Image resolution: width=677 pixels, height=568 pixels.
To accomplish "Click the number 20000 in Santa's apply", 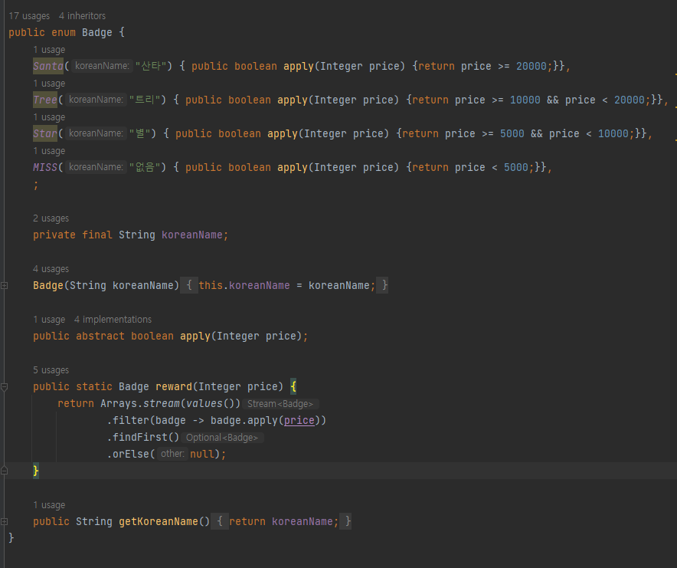I will pyautogui.click(x=531, y=66).
